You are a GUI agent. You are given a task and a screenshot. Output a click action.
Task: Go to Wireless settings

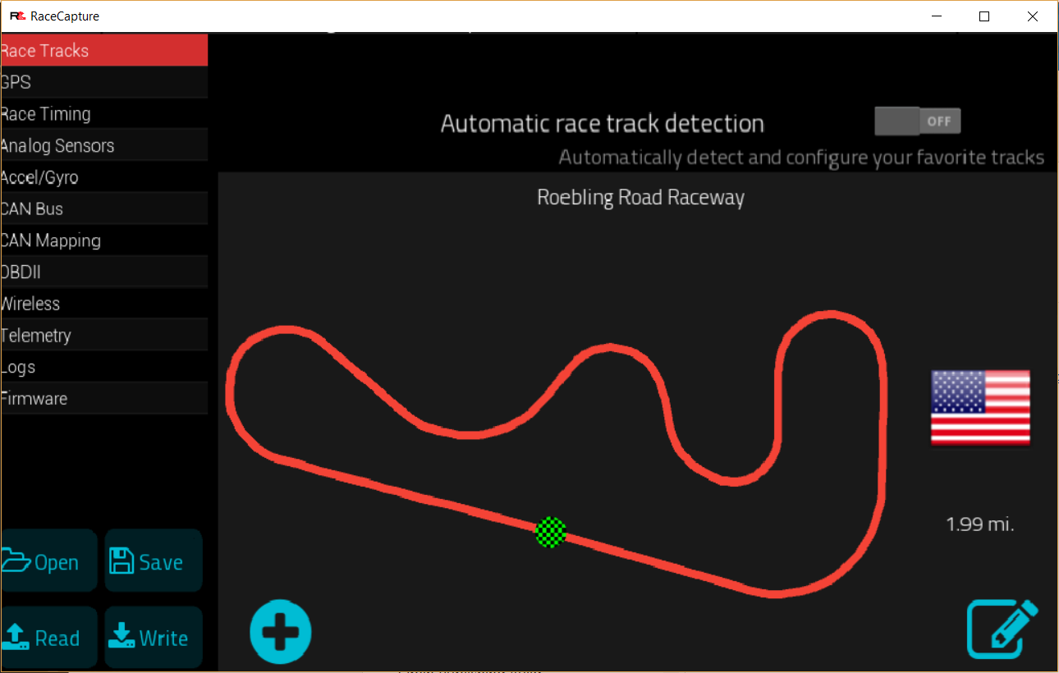click(x=103, y=304)
